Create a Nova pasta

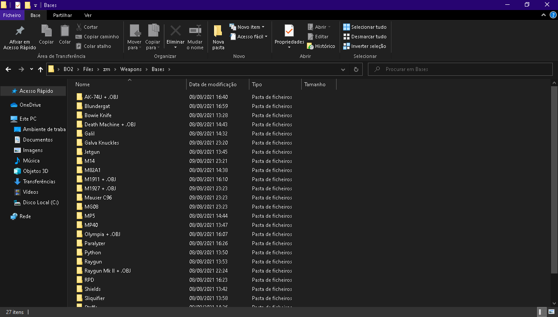coord(218,37)
